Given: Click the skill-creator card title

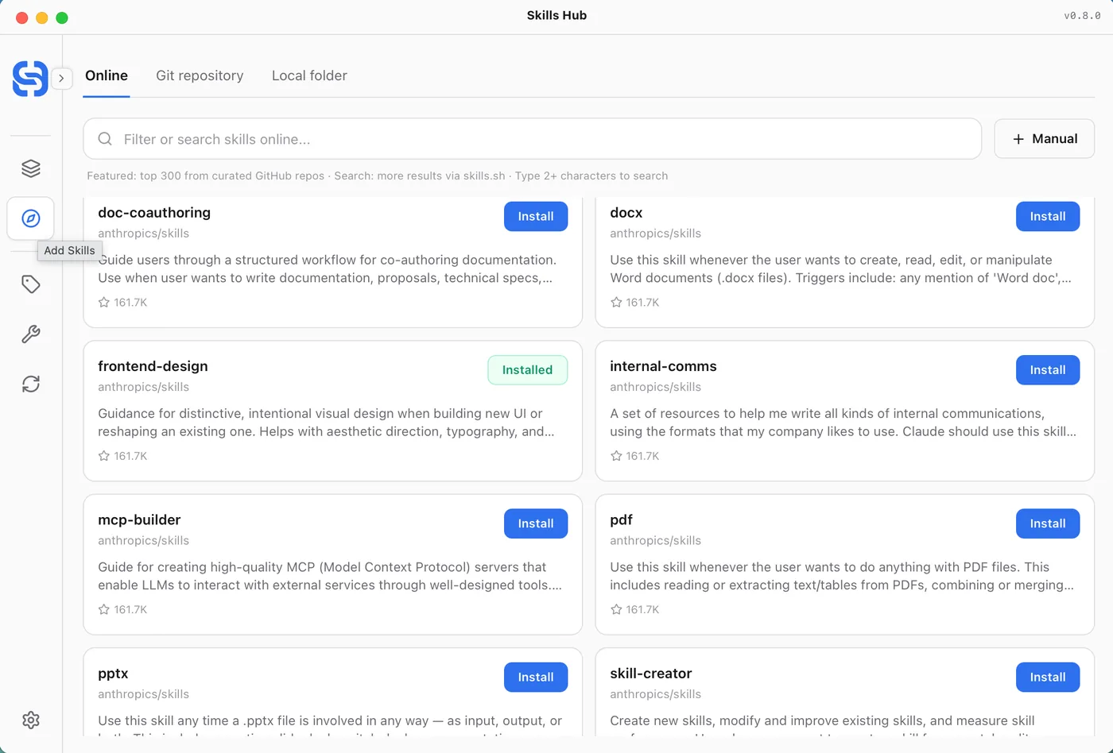Looking at the screenshot, I should (651, 674).
